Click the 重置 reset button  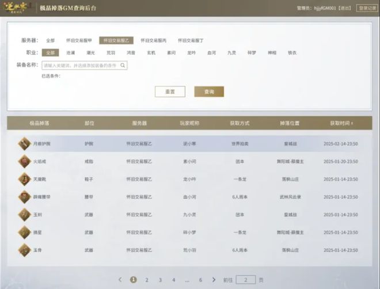170,92
